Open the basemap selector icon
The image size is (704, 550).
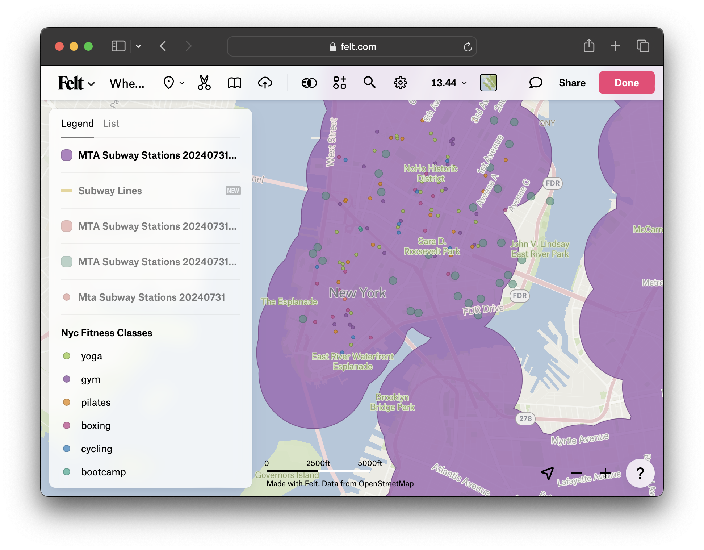point(489,82)
